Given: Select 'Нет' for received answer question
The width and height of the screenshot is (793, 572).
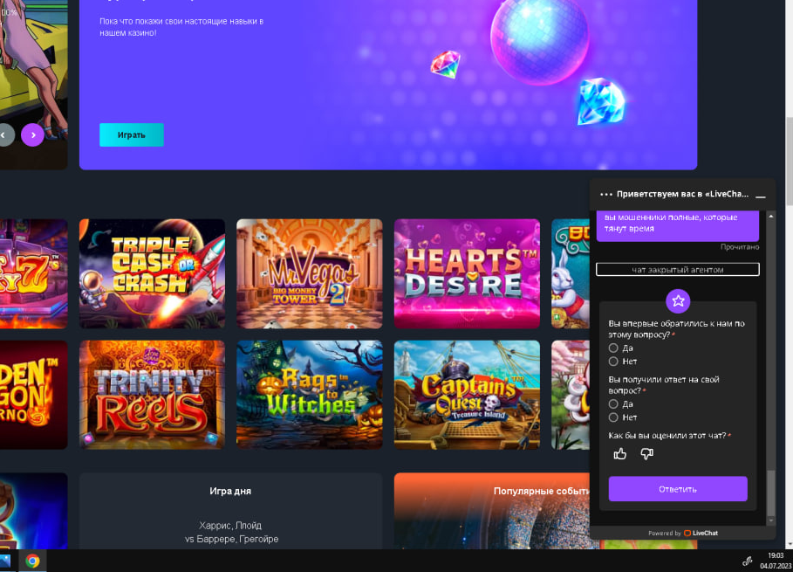Looking at the screenshot, I should coord(613,417).
